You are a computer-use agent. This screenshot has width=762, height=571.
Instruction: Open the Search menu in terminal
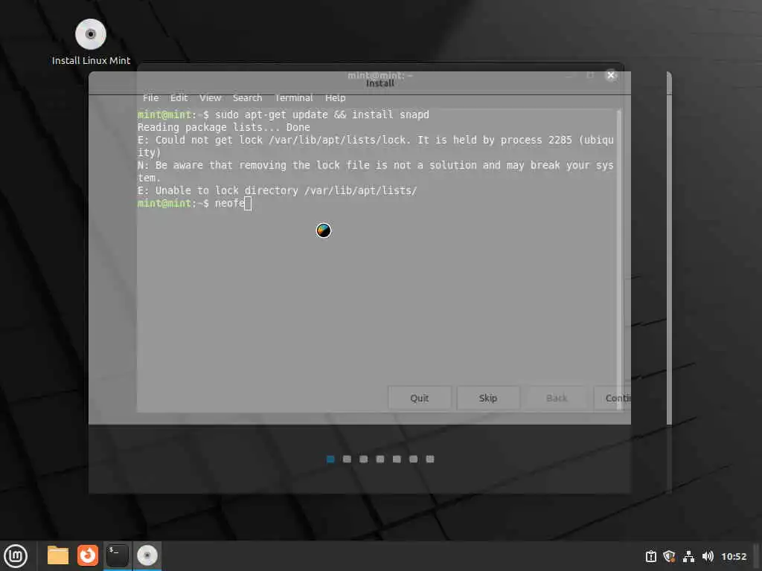[x=247, y=98]
